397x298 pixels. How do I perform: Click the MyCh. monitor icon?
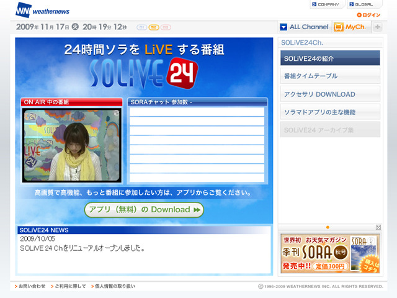(339, 27)
